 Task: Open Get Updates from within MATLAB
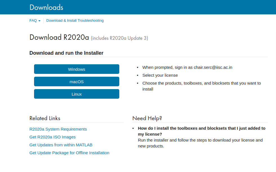pos(61,145)
